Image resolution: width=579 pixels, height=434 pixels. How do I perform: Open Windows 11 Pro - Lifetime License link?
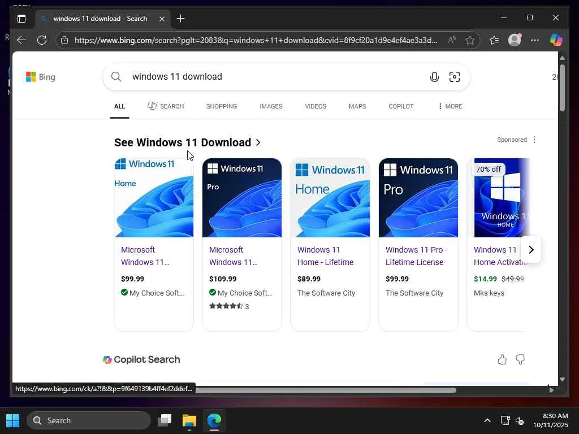tap(417, 256)
